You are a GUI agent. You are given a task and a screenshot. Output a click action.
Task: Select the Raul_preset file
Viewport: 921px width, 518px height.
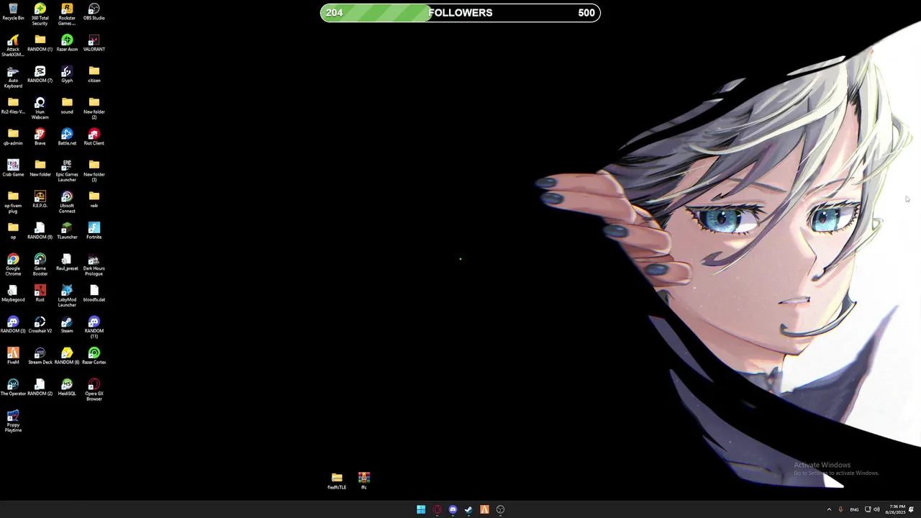(x=67, y=263)
